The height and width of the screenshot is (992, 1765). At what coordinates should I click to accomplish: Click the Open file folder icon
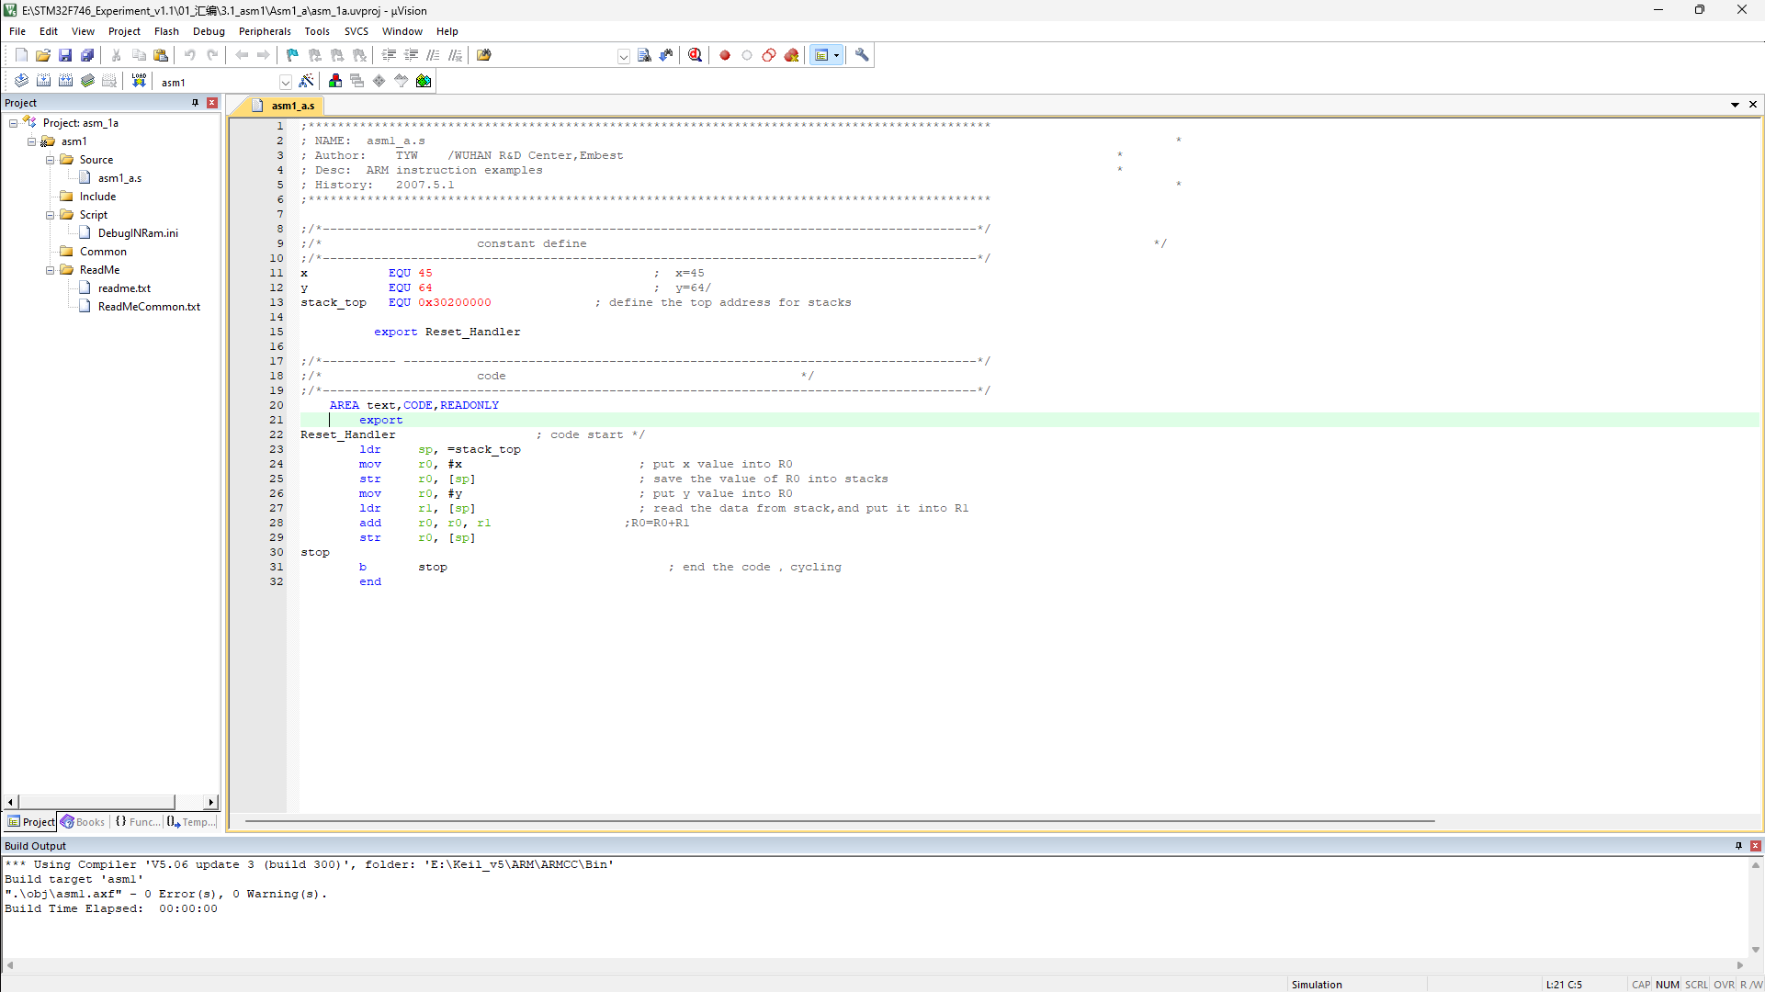[43, 55]
